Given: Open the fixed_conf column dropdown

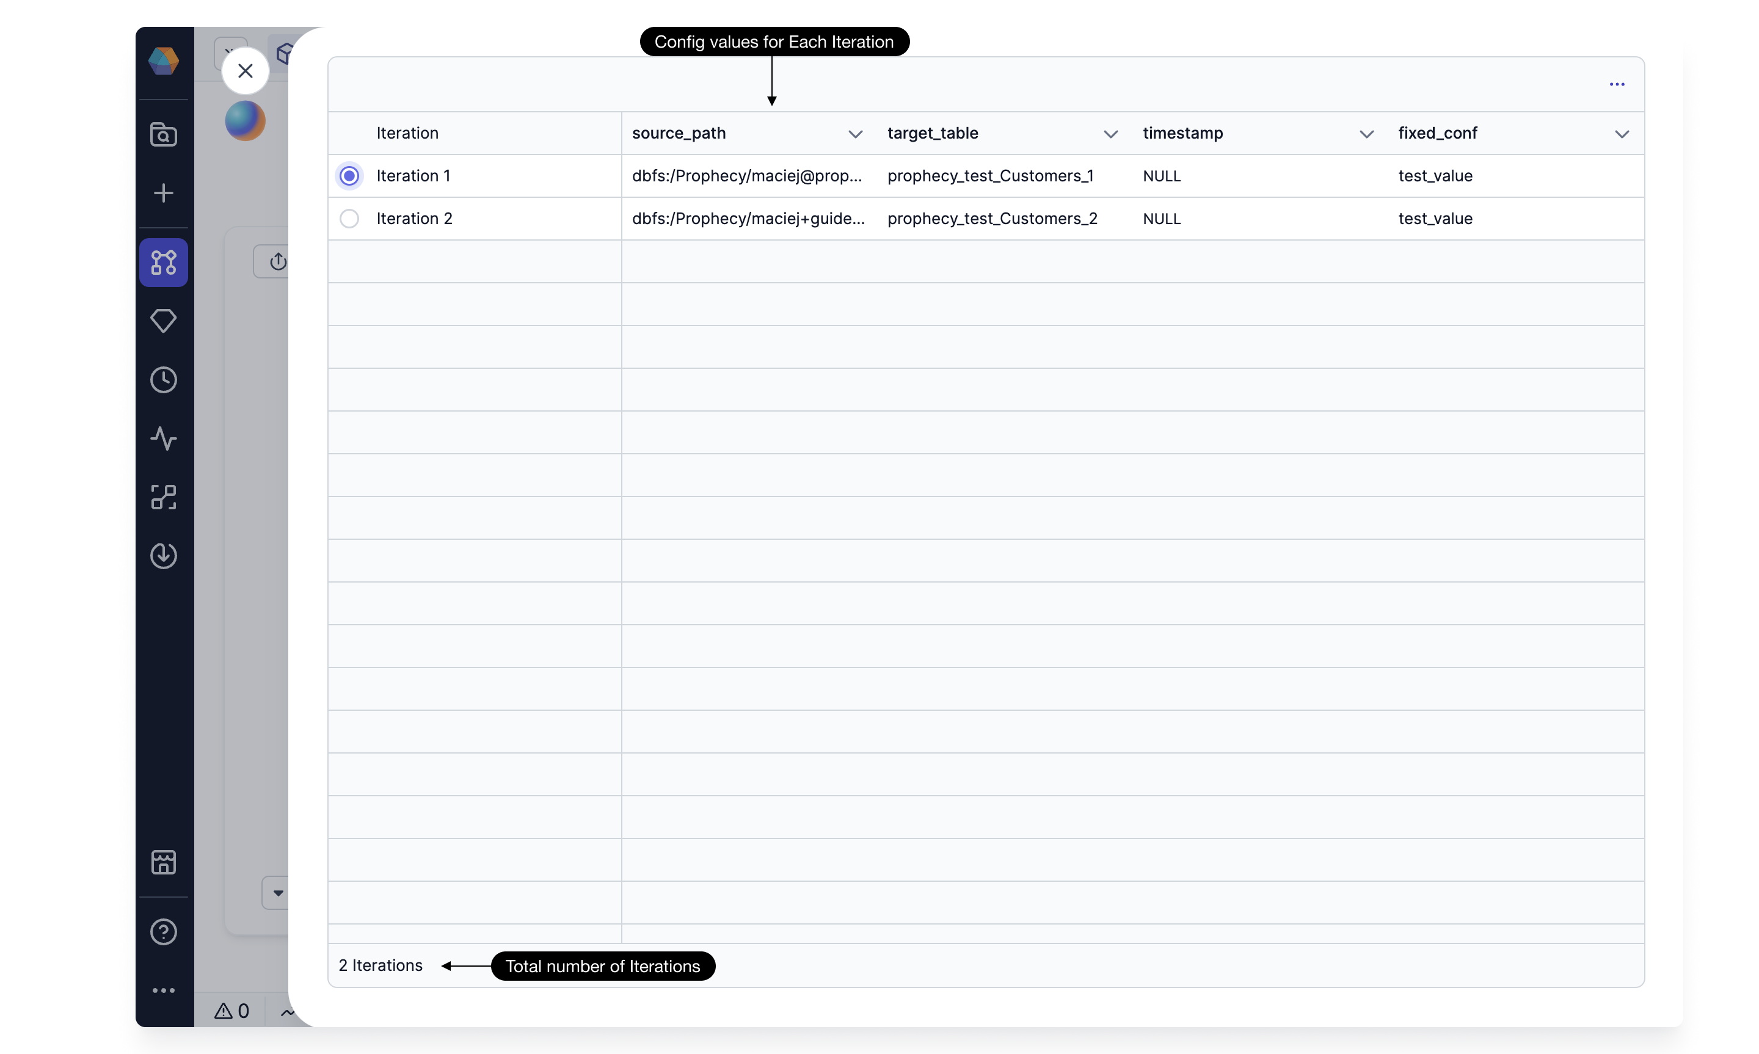Looking at the screenshot, I should pos(1621,134).
